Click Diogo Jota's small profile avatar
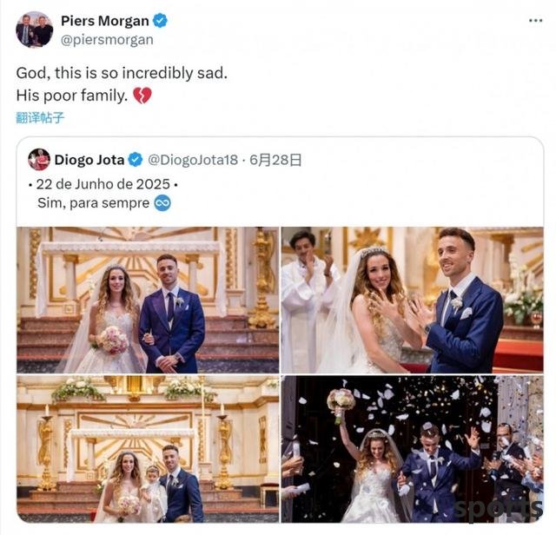 [x=39, y=160]
